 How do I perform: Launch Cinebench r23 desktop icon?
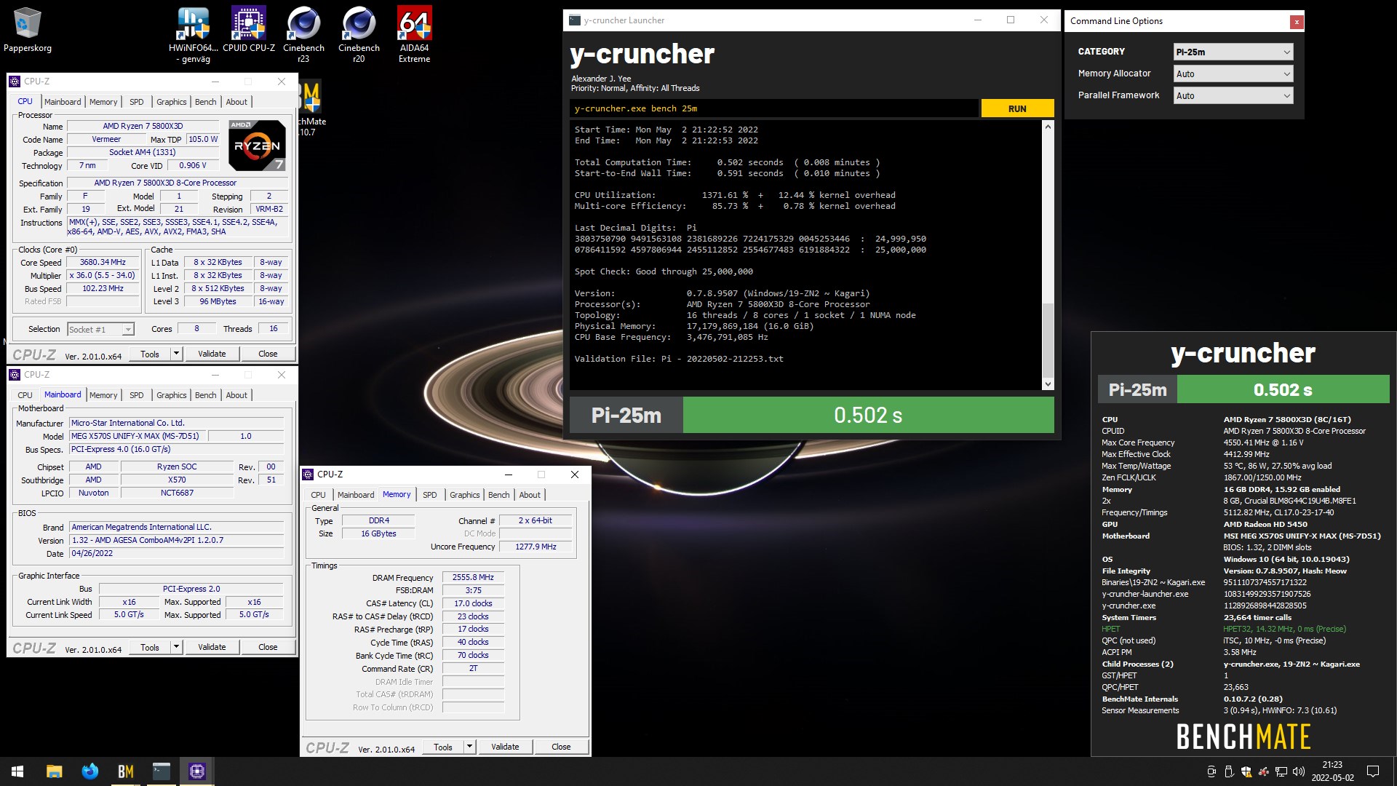(x=303, y=34)
